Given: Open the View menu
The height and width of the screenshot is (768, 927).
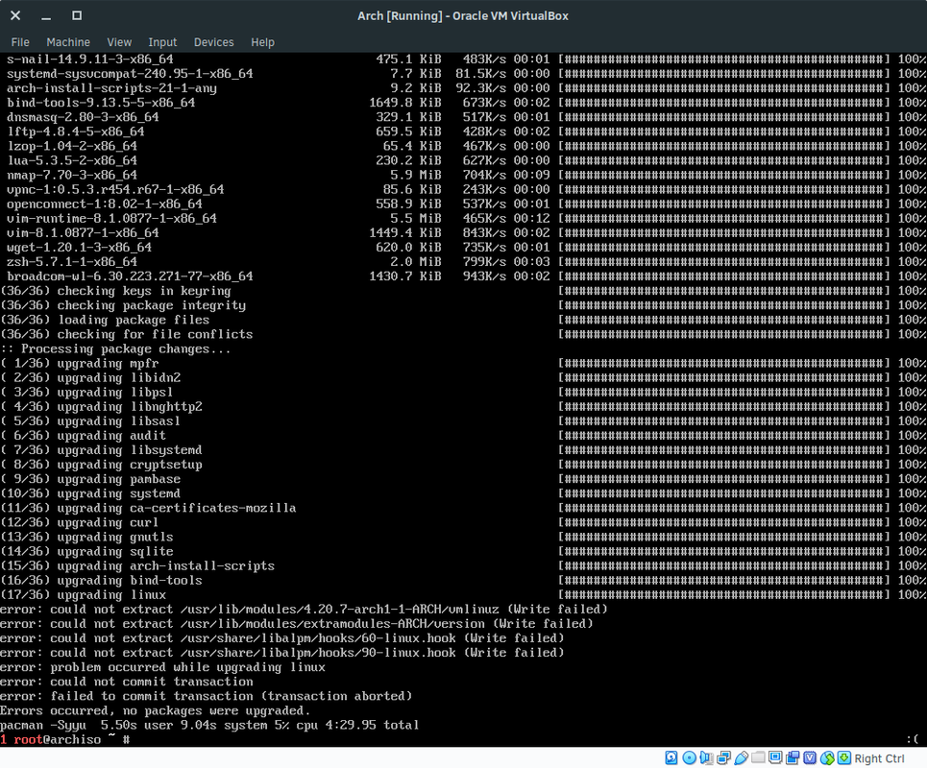Looking at the screenshot, I should [119, 42].
